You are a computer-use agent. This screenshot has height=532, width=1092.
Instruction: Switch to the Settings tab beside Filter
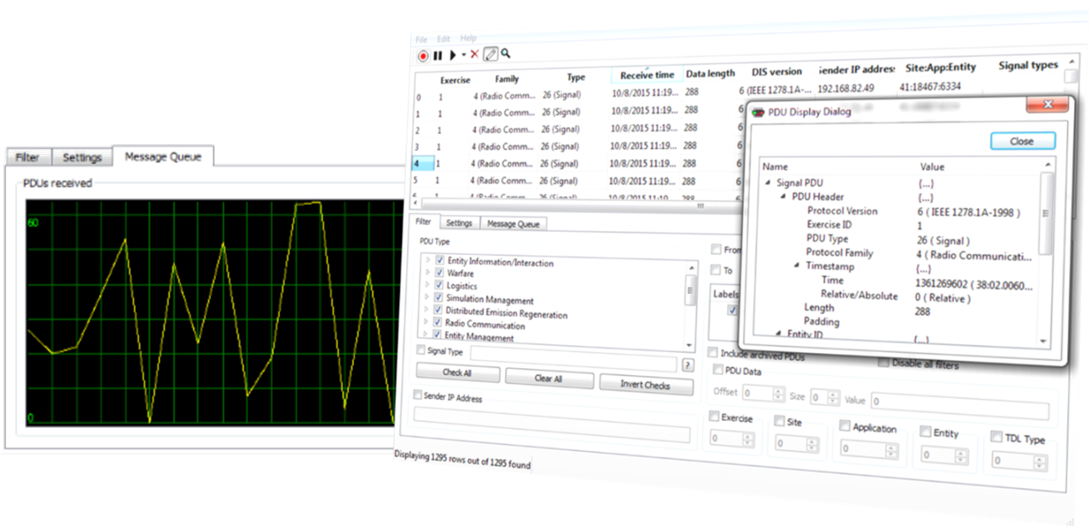tap(459, 223)
